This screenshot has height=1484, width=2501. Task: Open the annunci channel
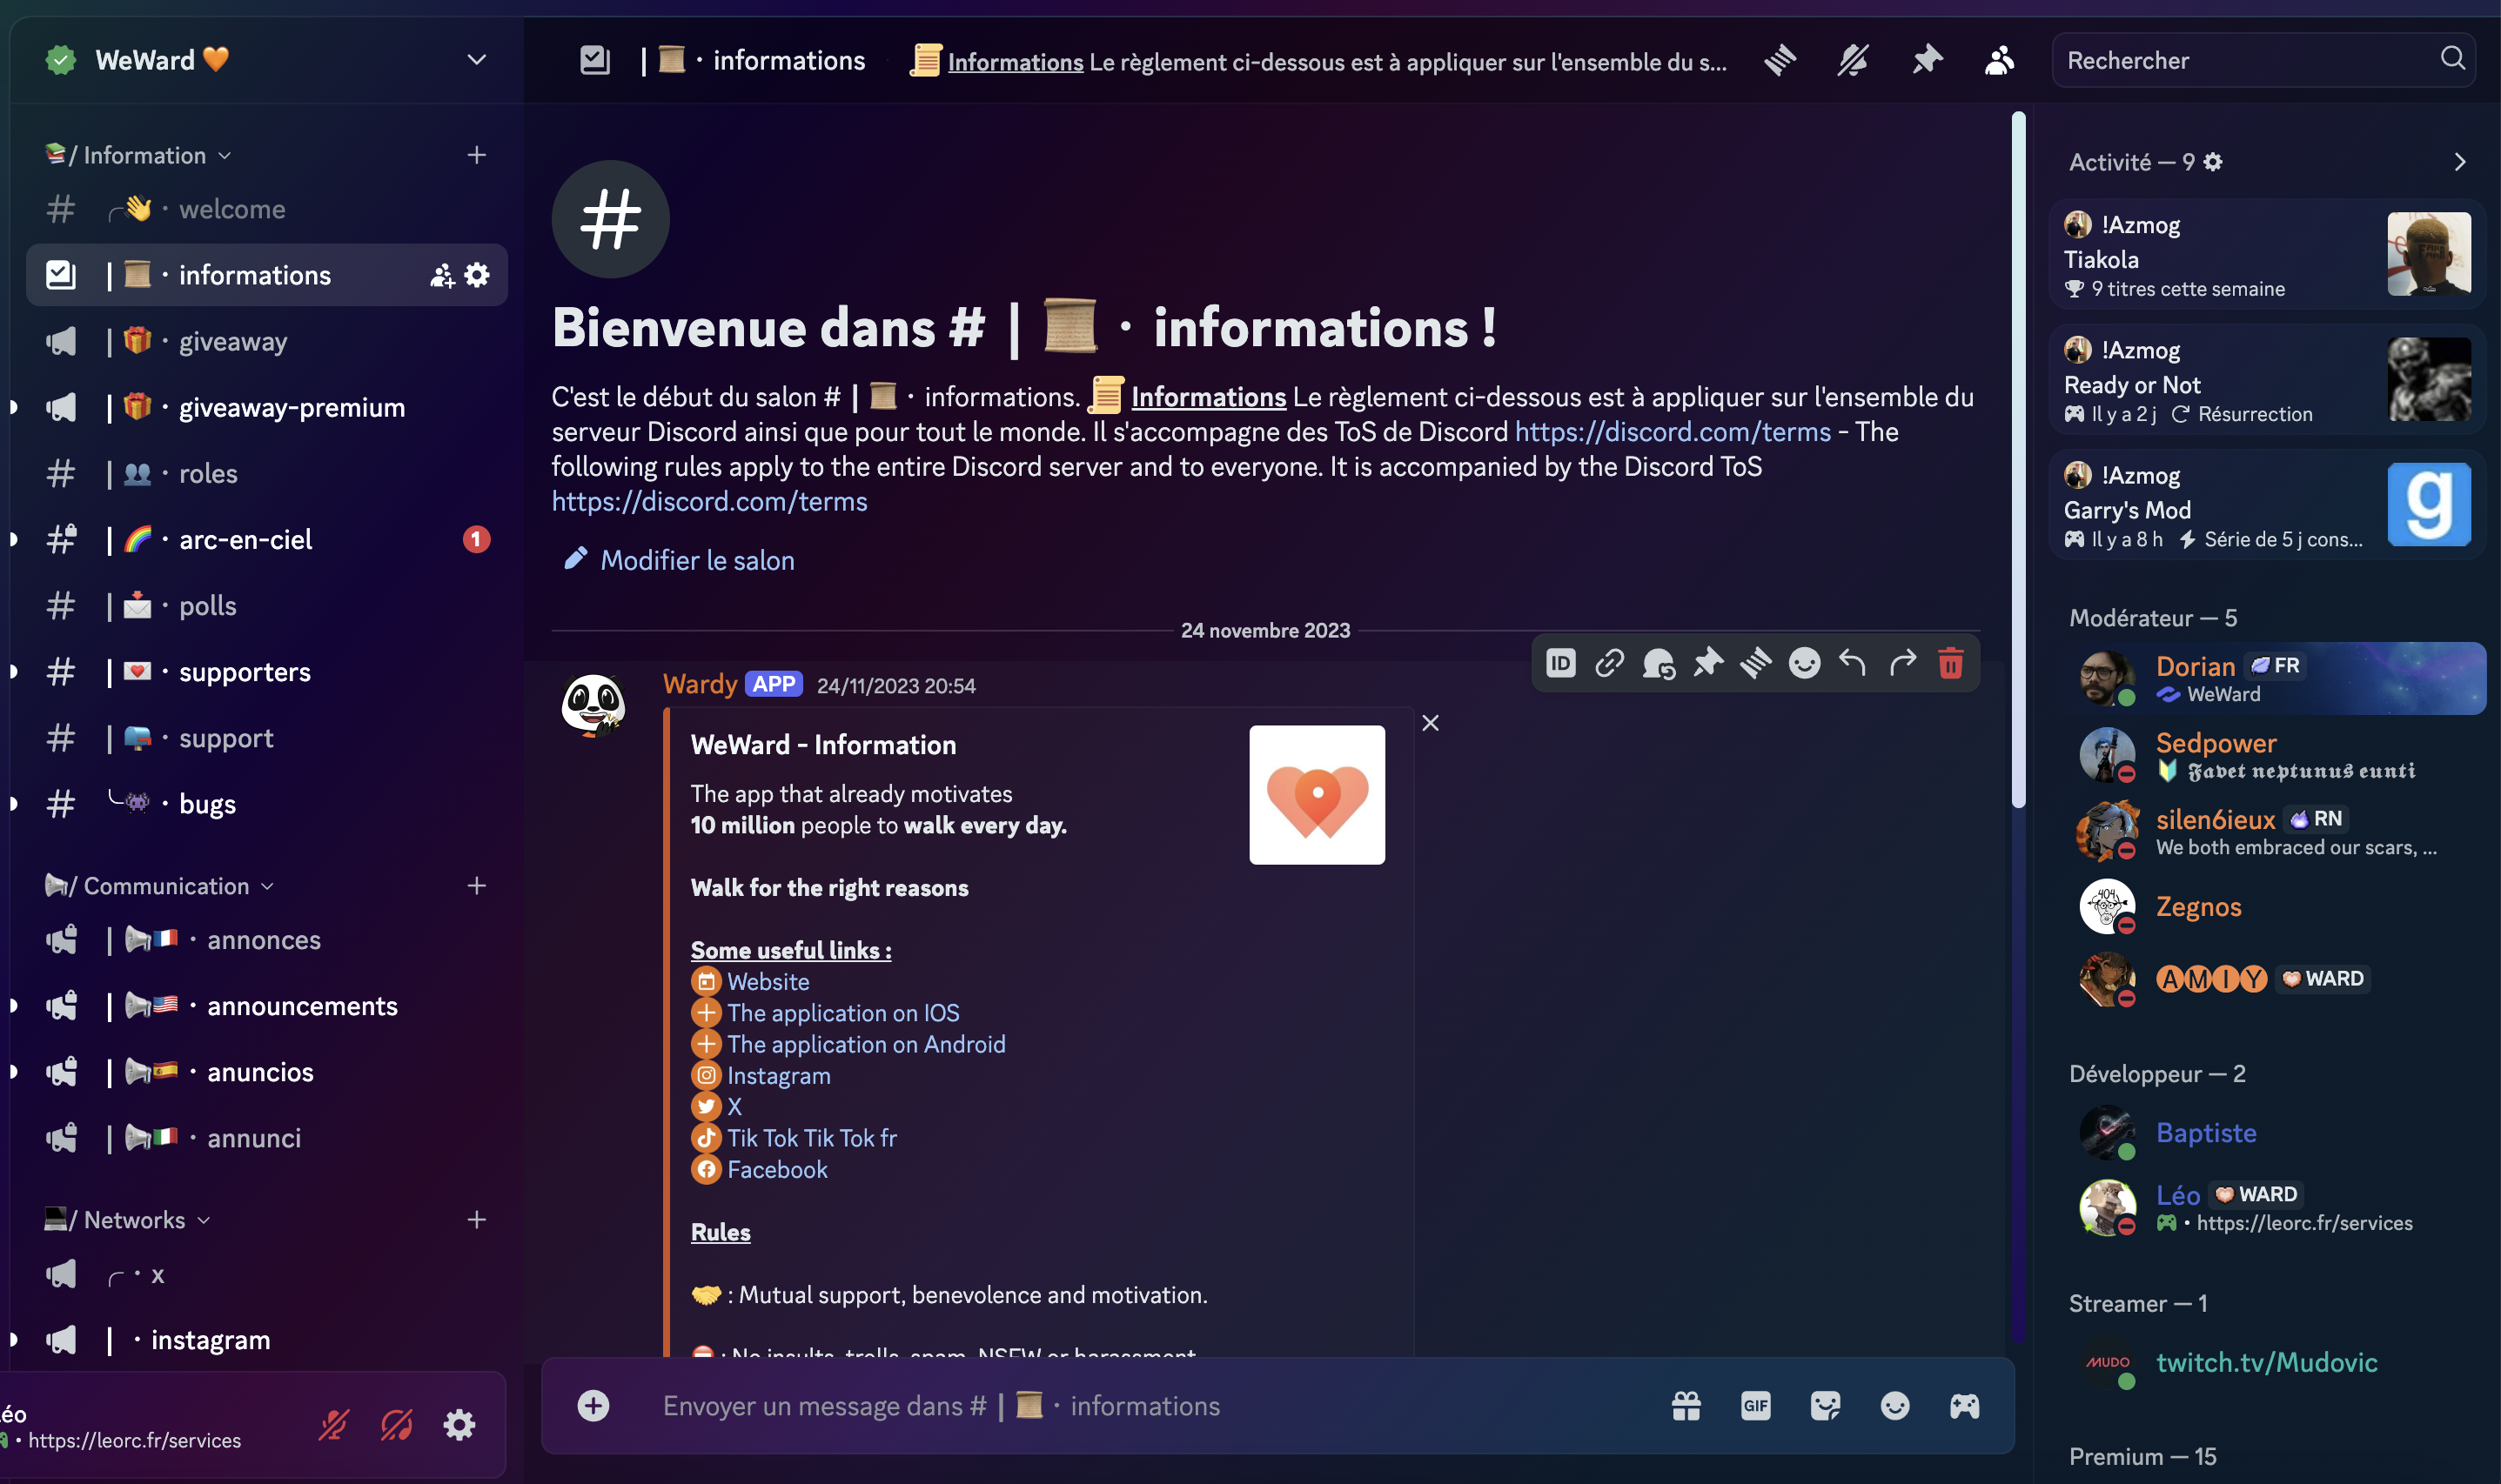(266, 1138)
